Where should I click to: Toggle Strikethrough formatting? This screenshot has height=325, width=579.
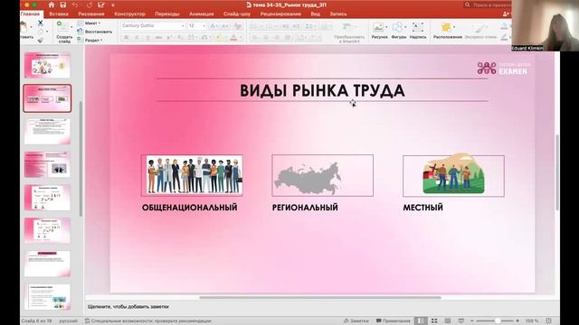click(x=158, y=38)
